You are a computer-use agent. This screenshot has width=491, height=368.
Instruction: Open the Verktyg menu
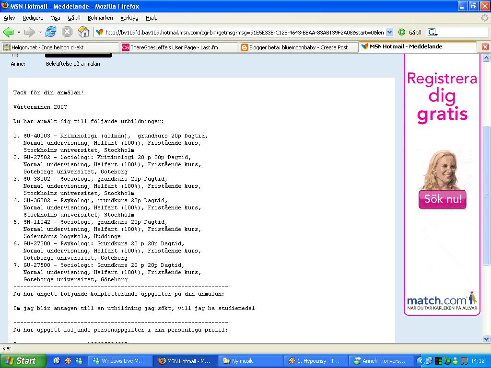pos(129,18)
